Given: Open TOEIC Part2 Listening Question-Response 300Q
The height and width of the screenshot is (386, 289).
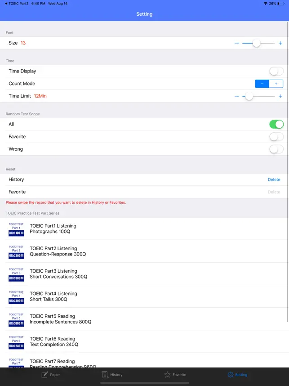Looking at the screenshot, I should click(144, 251).
